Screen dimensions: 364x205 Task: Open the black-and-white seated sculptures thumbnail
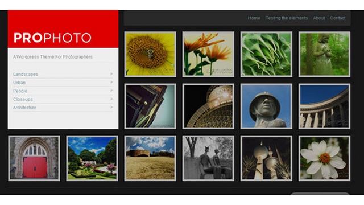[208, 158]
